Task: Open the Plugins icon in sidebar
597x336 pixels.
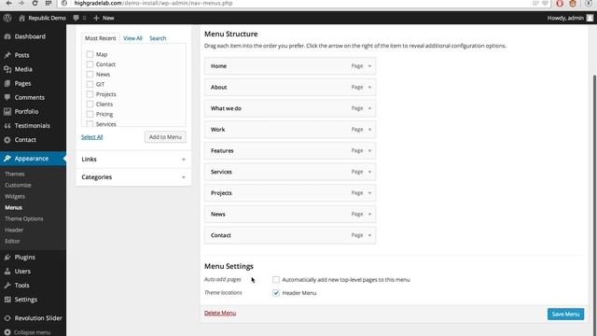Action: tap(7, 258)
